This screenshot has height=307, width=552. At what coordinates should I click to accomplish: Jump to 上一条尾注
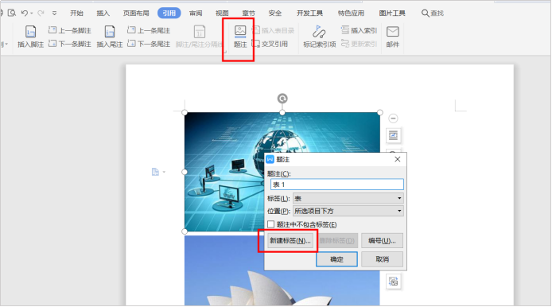coord(149,30)
